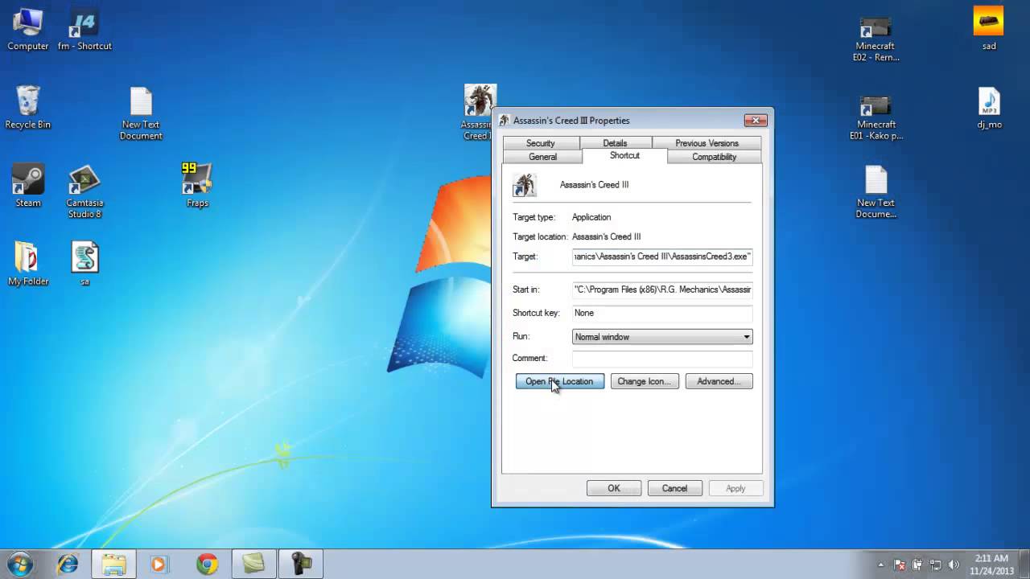Open the Computer desktop icon
The height and width of the screenshot is (579, 1030).
click(27, 30)
